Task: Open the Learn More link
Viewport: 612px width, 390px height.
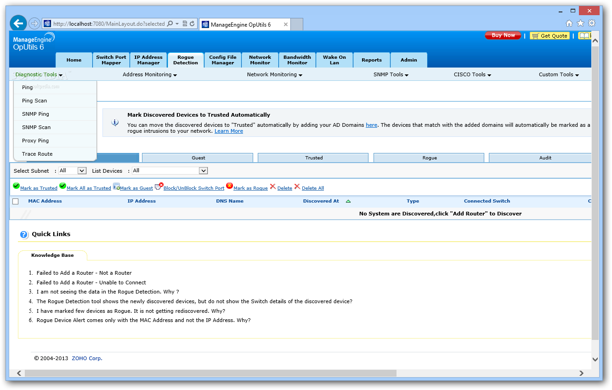Action: 229,131
